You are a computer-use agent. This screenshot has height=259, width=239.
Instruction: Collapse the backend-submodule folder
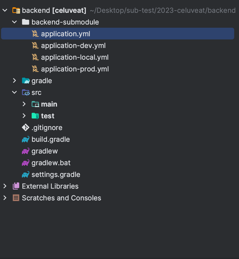pos(14,22)
